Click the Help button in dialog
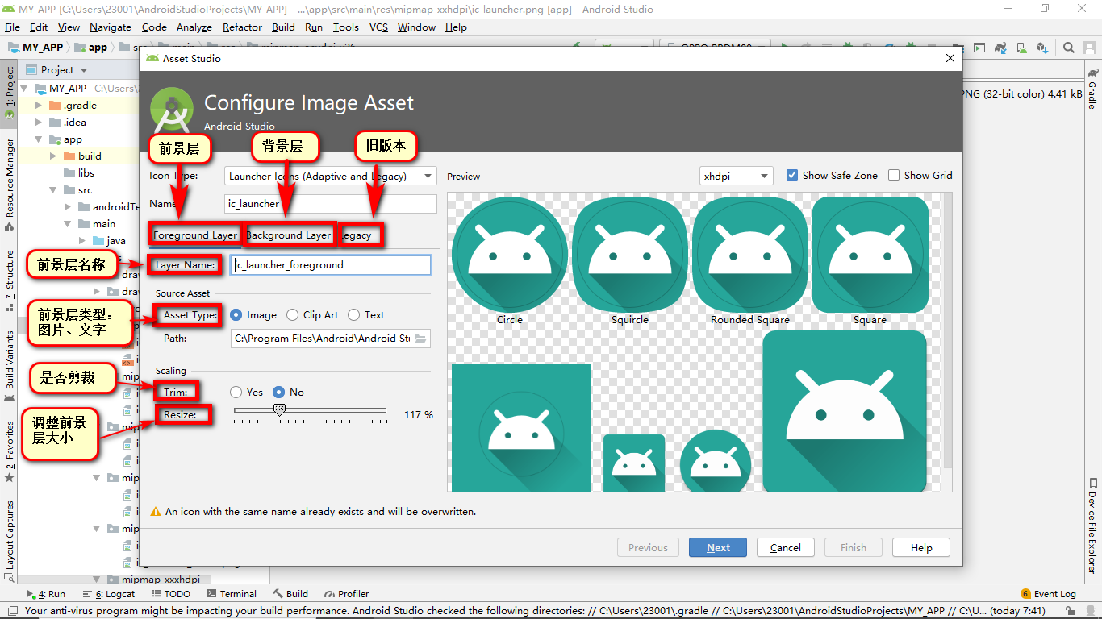The width and height of the screenshot is (1102, 619). click(x=921, y=548)
